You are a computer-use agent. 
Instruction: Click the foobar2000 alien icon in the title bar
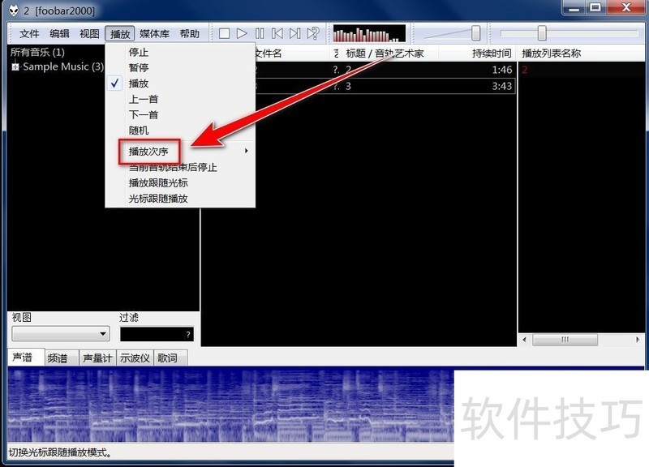tap(14, 11)
